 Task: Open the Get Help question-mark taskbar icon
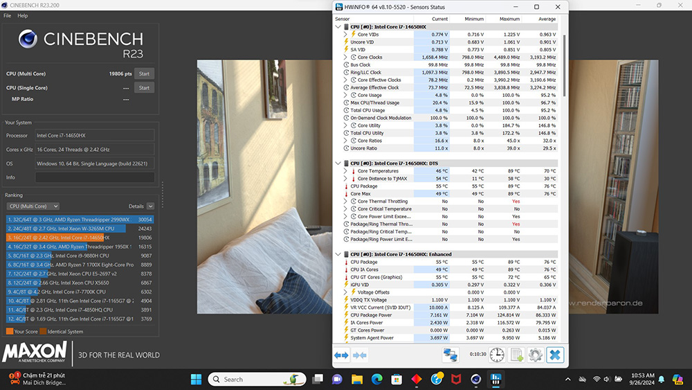coord(437,378)
